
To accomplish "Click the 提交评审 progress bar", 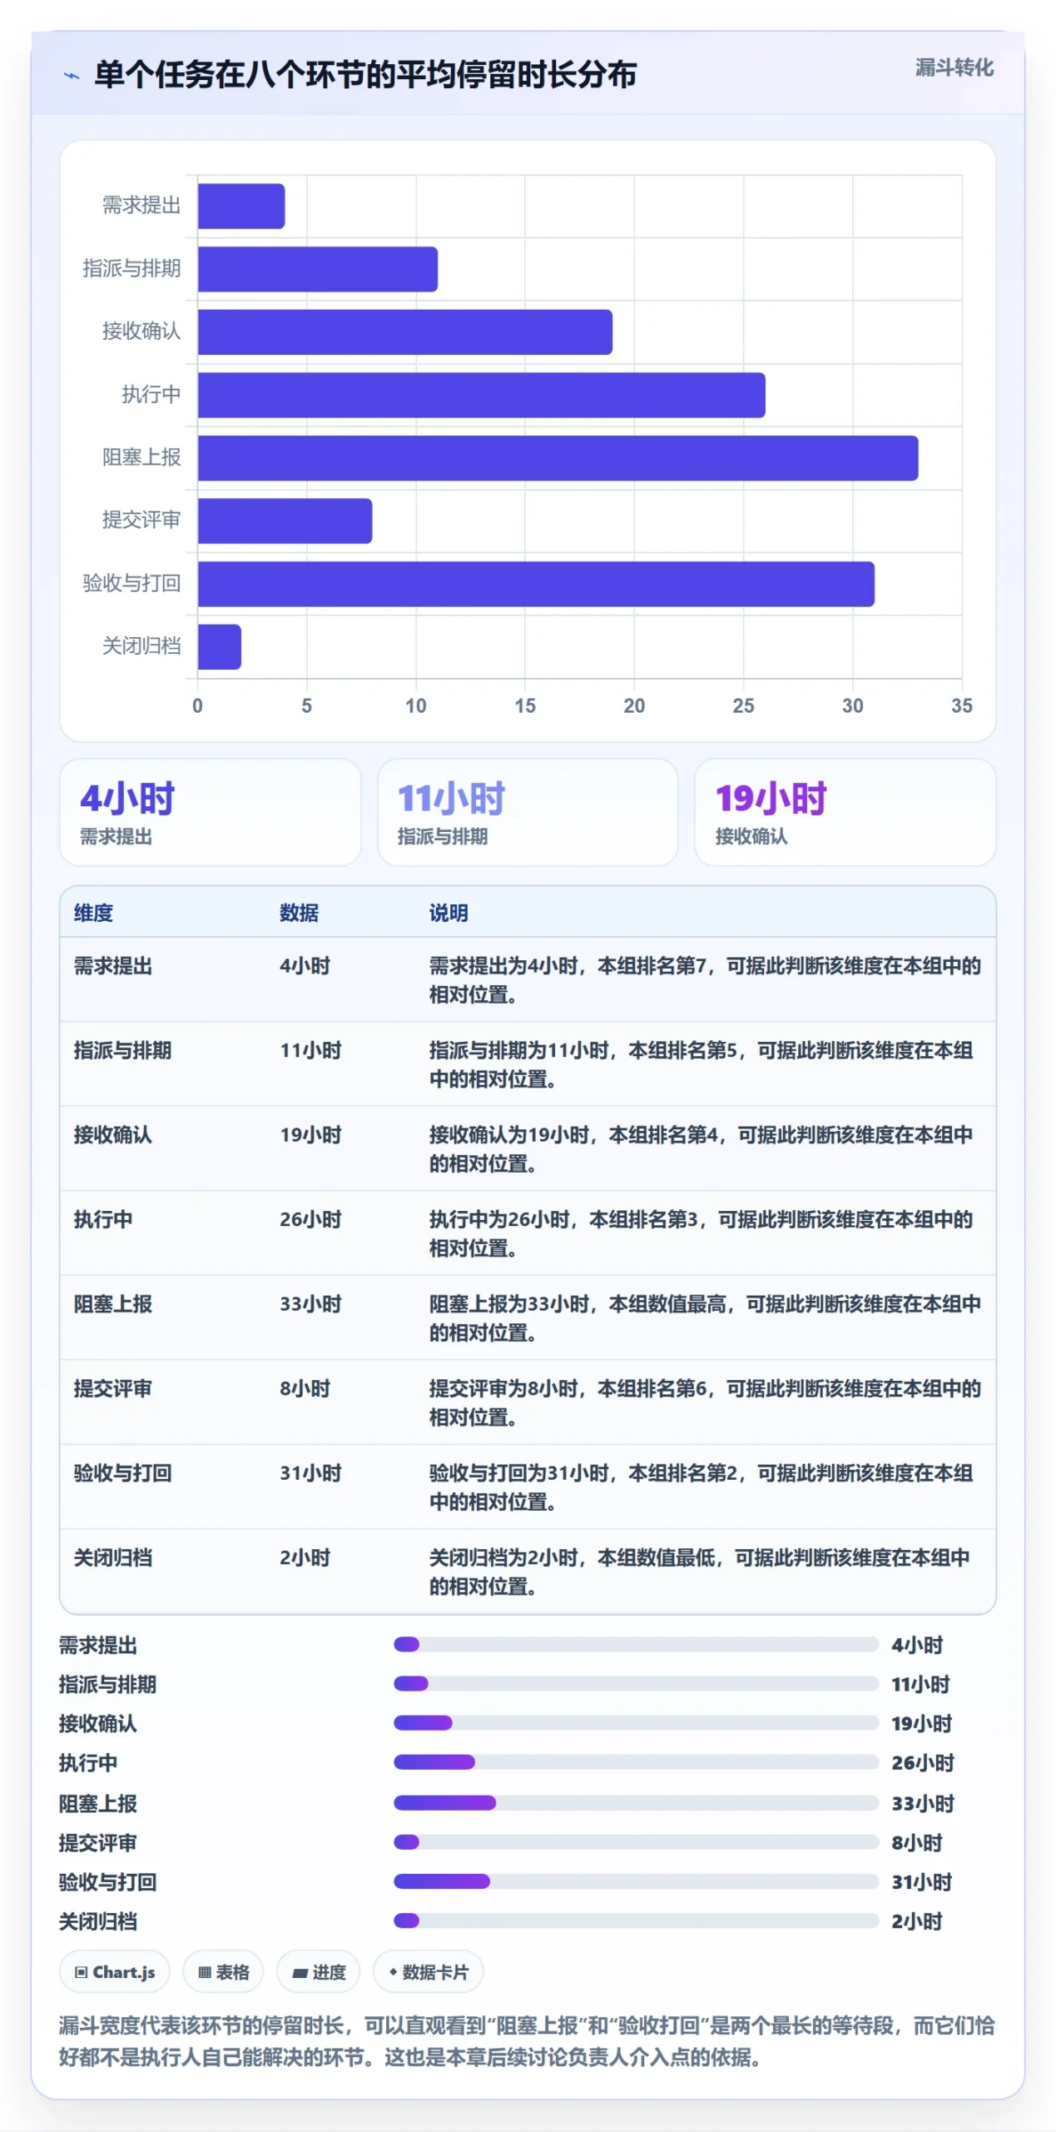I will click(x=636, y=1841).
